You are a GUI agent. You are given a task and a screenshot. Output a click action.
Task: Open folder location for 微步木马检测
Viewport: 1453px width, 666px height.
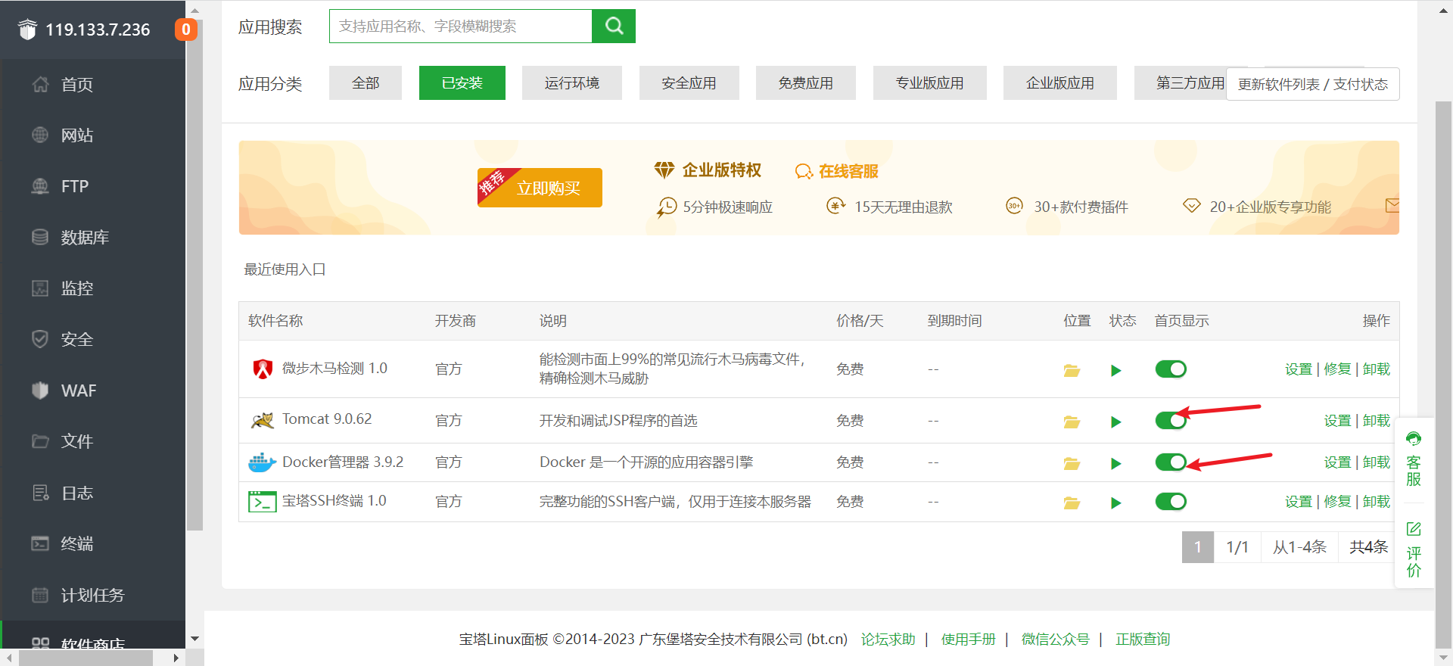1072,370
